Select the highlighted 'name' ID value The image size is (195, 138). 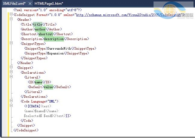pyautogui.click(x=38, y=82)
